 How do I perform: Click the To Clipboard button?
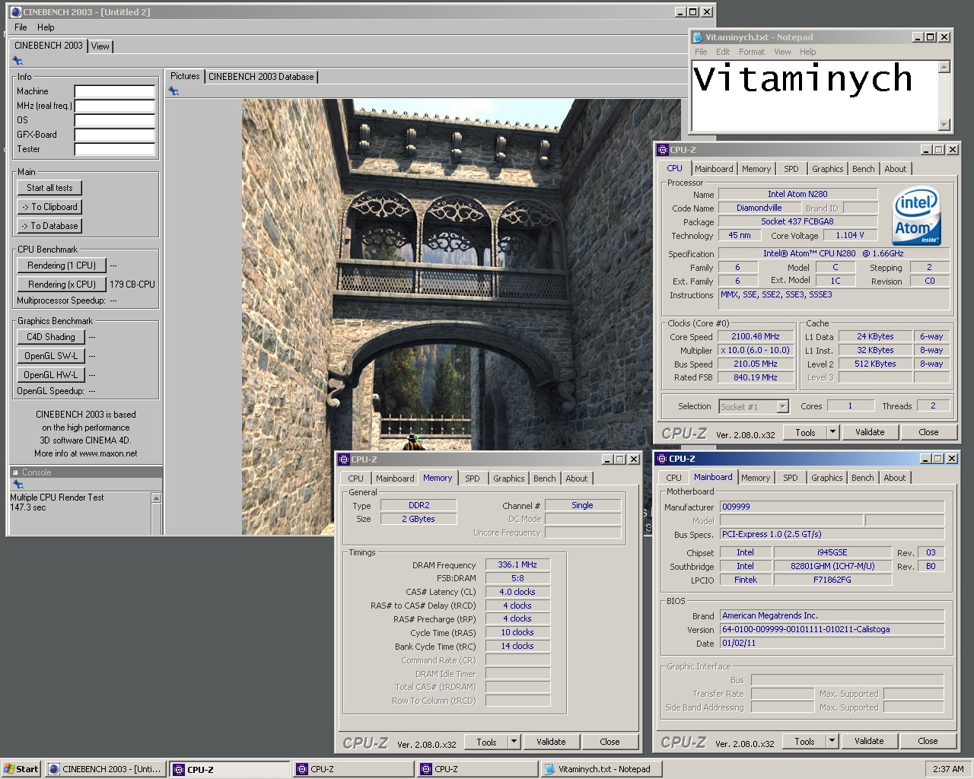[x=49, y=207]
